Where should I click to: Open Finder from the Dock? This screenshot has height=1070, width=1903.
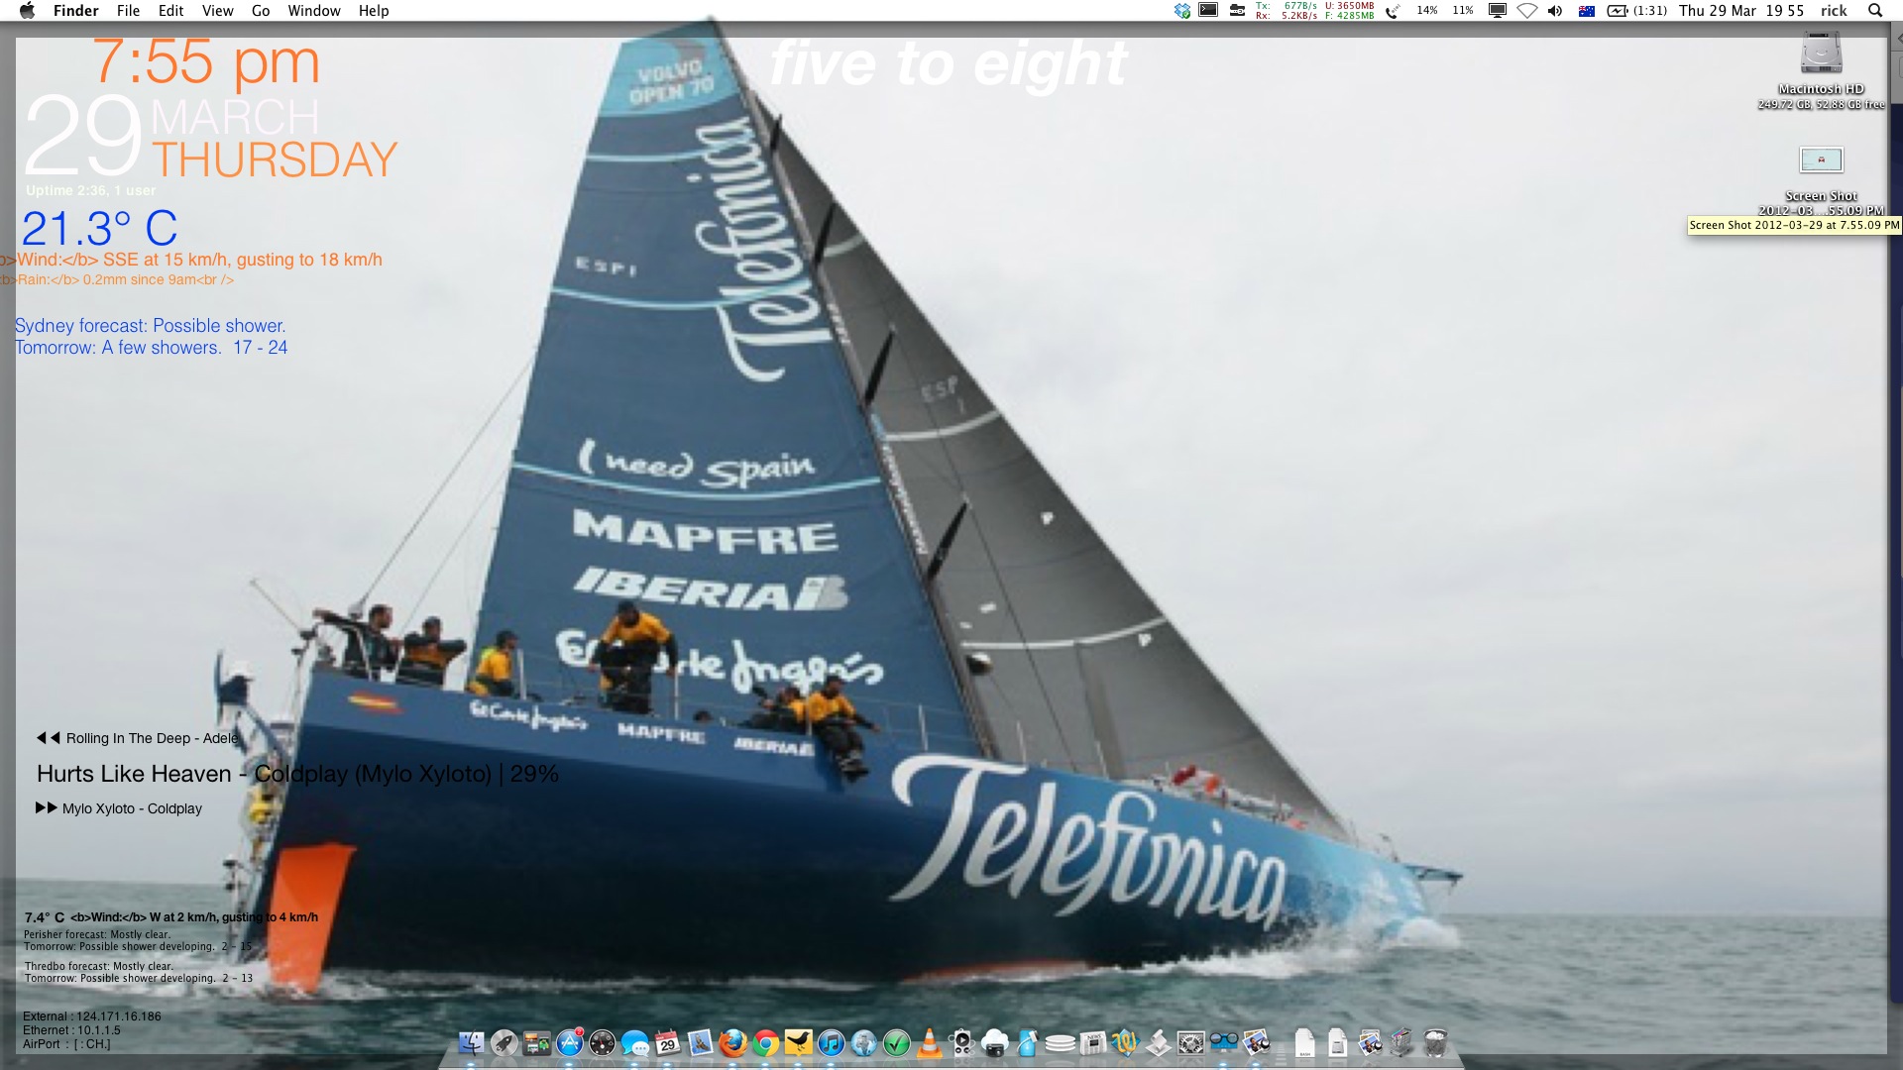click(x=472, y=1042)
